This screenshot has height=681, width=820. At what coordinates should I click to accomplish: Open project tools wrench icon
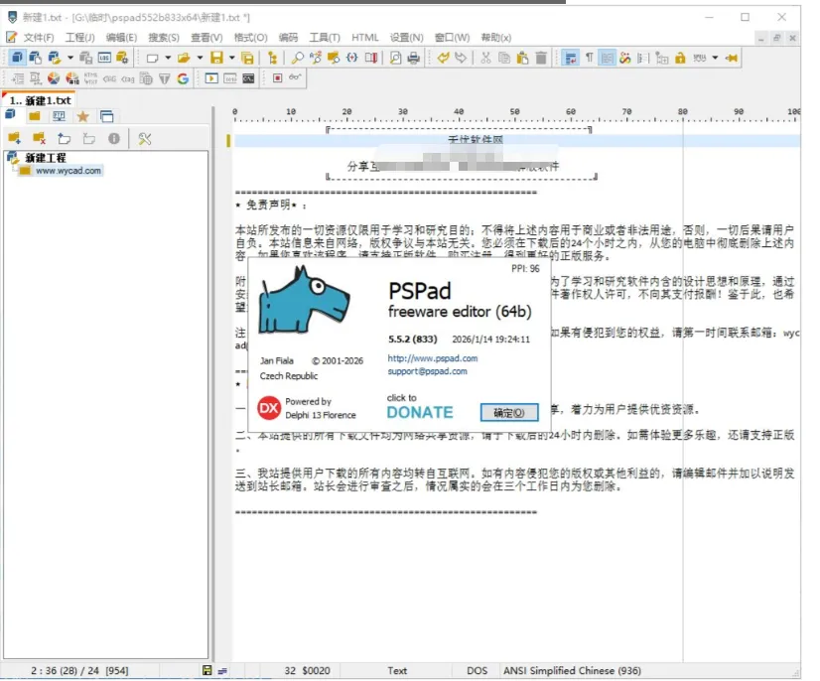tap(144, 139)
